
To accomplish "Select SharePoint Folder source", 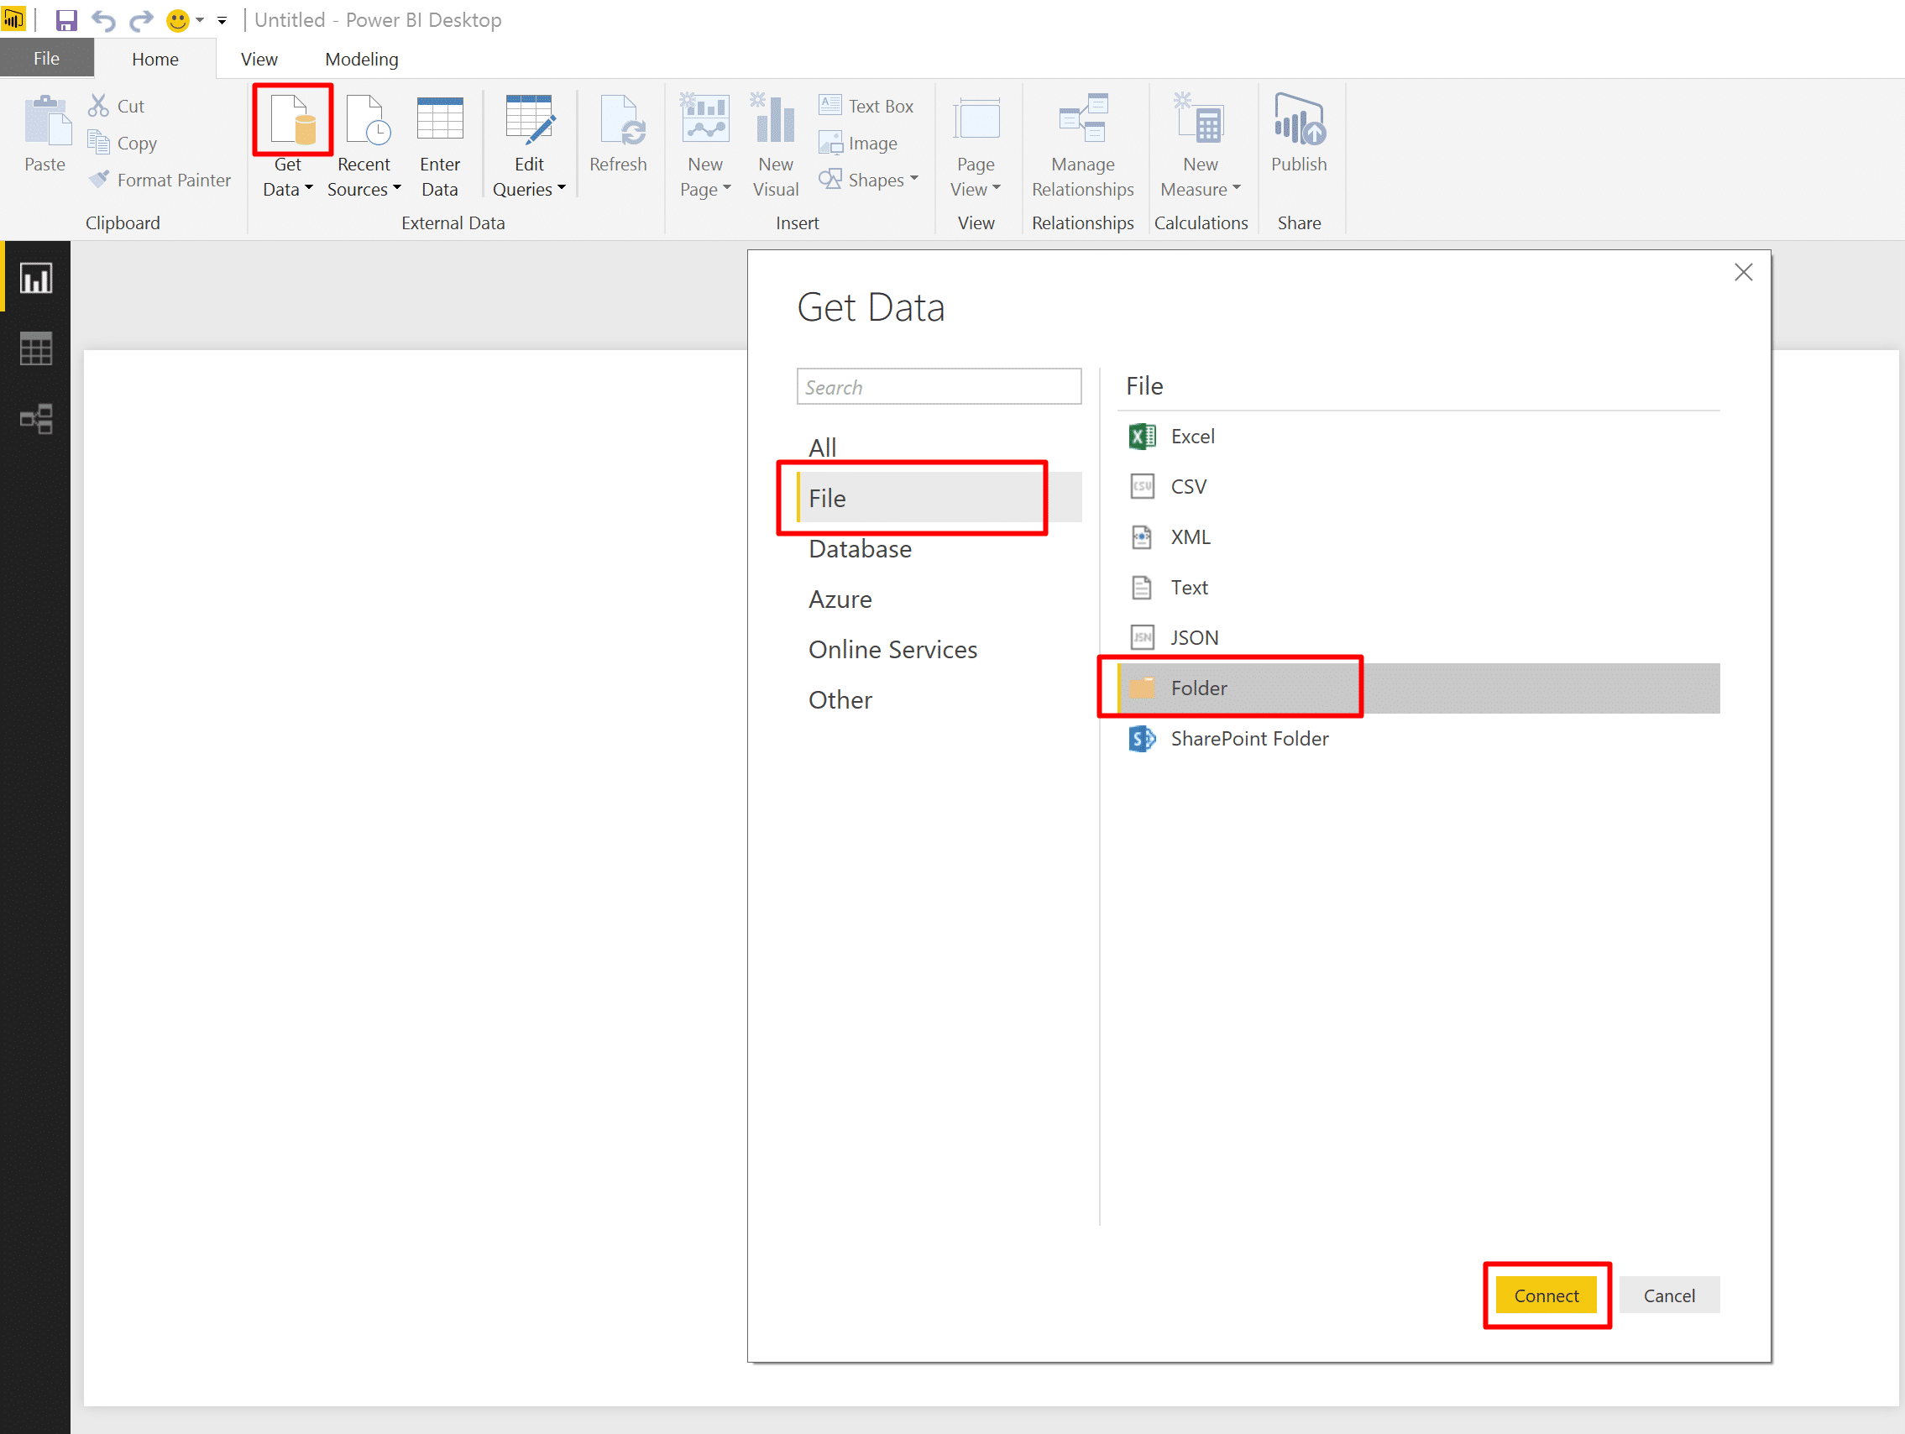I will (1248, 738).
